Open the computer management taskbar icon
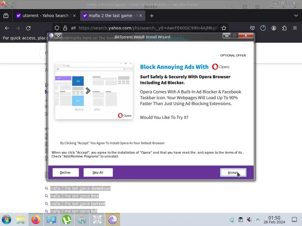The image size is (302, 226). (51, 220)
